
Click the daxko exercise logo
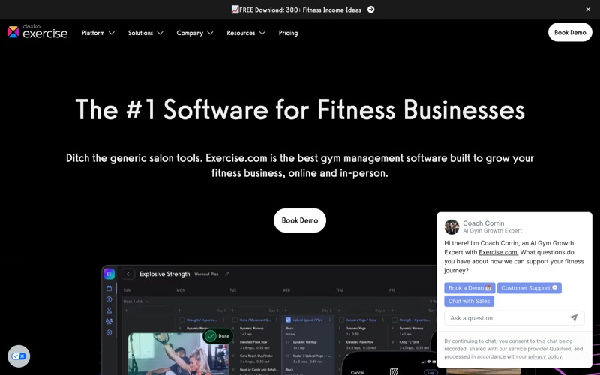pos(37,31)
